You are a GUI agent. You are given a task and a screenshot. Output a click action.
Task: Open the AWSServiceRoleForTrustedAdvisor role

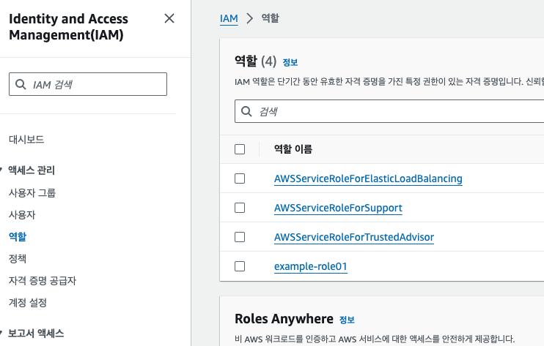(x=354, y=237)
